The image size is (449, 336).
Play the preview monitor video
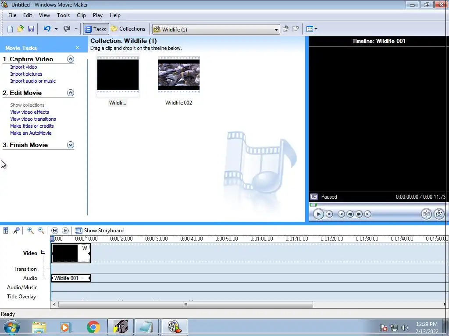pos(318,214)
